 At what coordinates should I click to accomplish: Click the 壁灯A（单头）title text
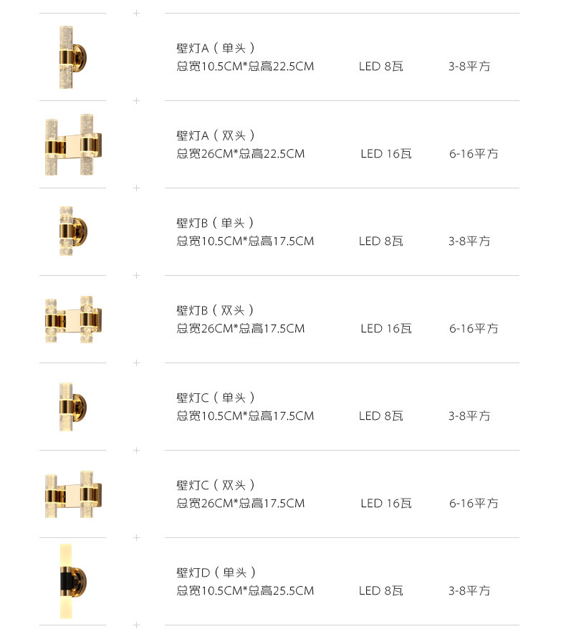click(x=216, y=48)
